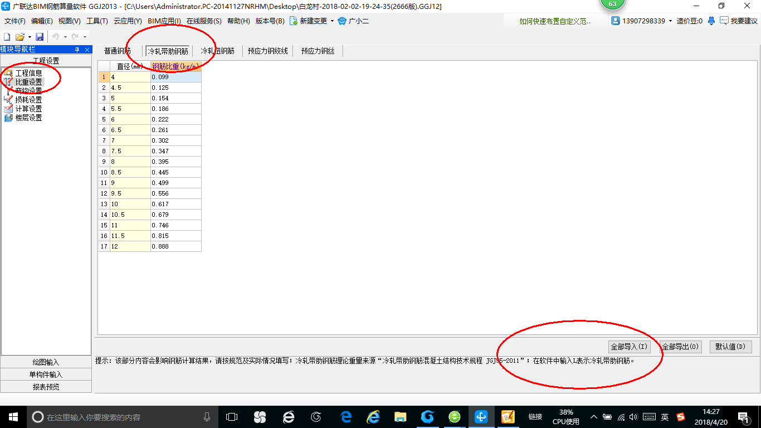The width and height of the screenshot is (761, 428).
Task: Expand the Undo history dropdown arrow
Action: click(x=65, y=37)
